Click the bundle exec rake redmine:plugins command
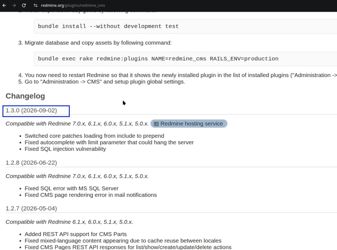 click(158, 58)
